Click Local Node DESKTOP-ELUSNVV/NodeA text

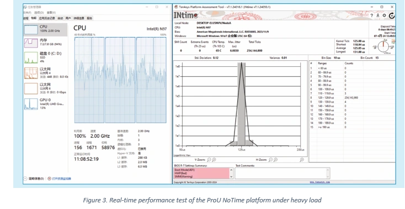(x=214, y=23)
